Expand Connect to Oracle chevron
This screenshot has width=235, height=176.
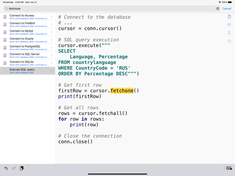coord(52,40)
